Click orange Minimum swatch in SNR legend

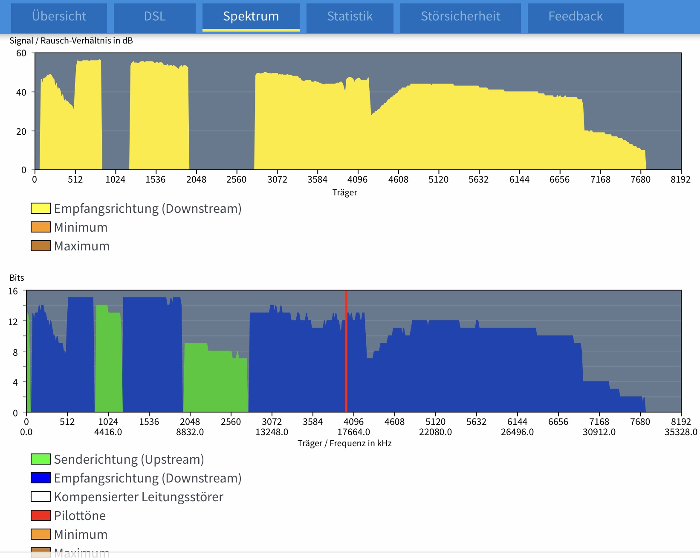pyautogui.click(x=41, y=227)
